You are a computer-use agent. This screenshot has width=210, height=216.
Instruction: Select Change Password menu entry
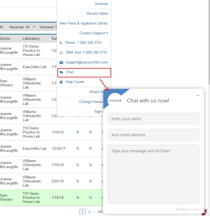click(x=91, y=102)
